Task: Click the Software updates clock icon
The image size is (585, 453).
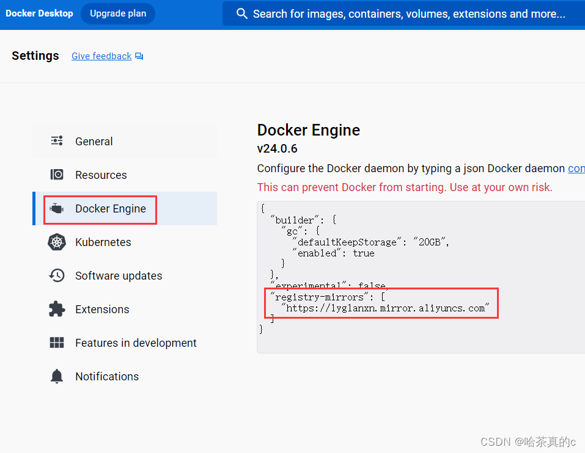Action: [x=57, y=275]
